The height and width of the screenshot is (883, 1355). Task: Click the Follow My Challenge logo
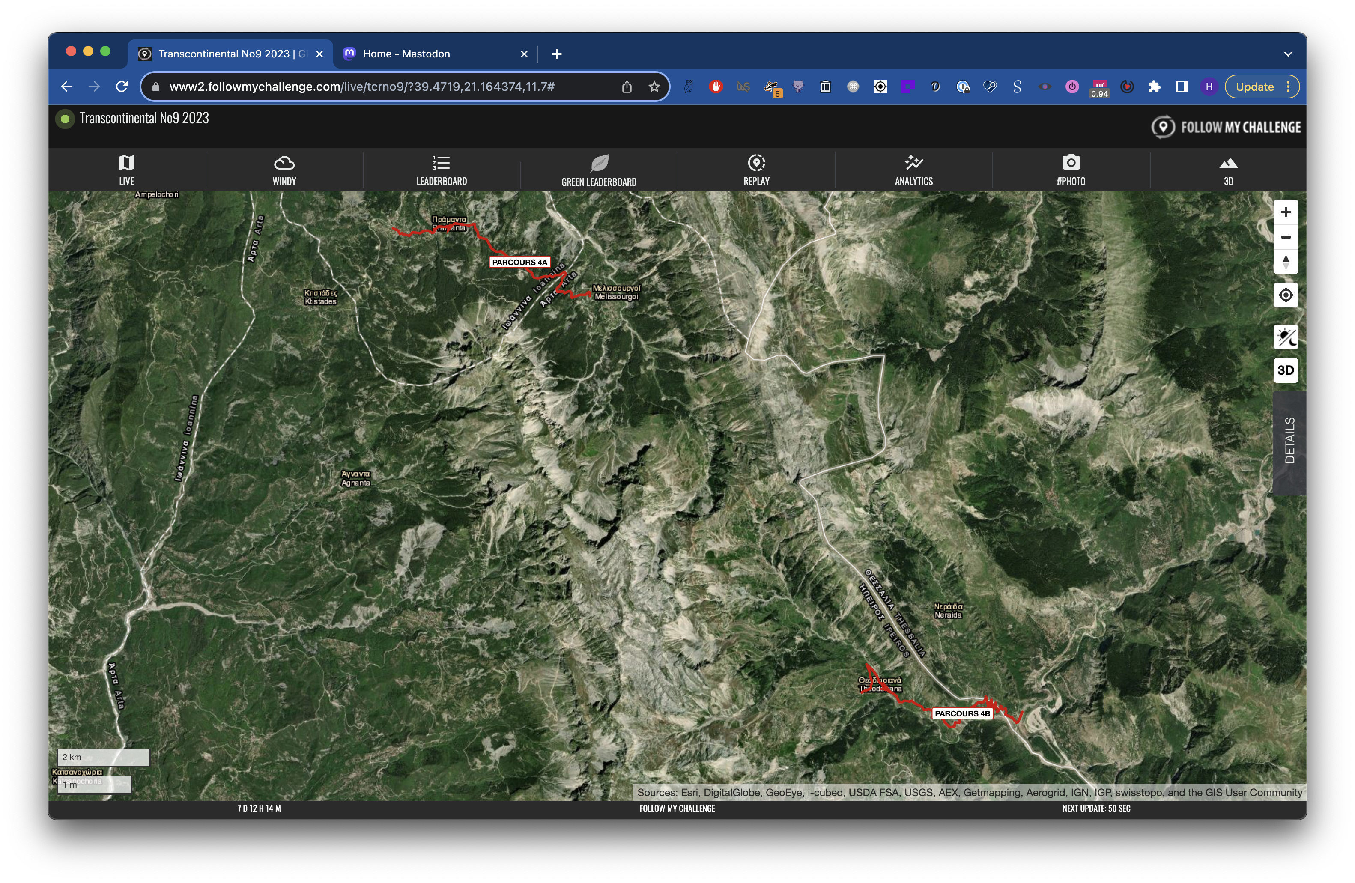[x=1226, y=126]
